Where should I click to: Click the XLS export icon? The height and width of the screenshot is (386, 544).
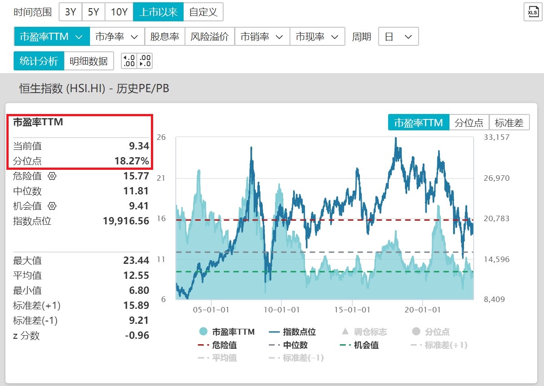(532, 12)
